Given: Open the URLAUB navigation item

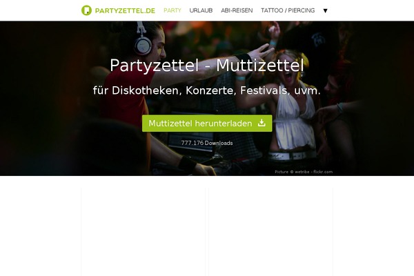Looking at the screenshot, I should 201,10.
